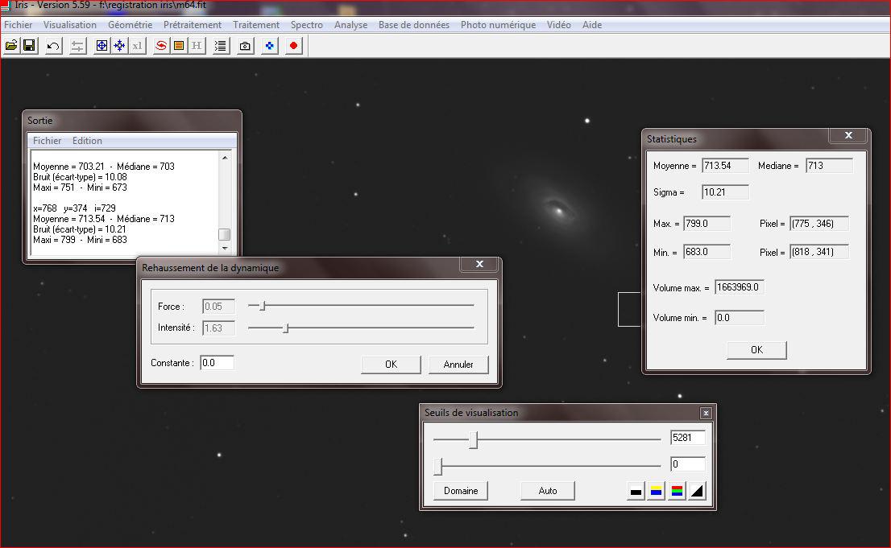Open the Analyse menu
This screenshot has width=891, height=548.
[x=350, y=25]
